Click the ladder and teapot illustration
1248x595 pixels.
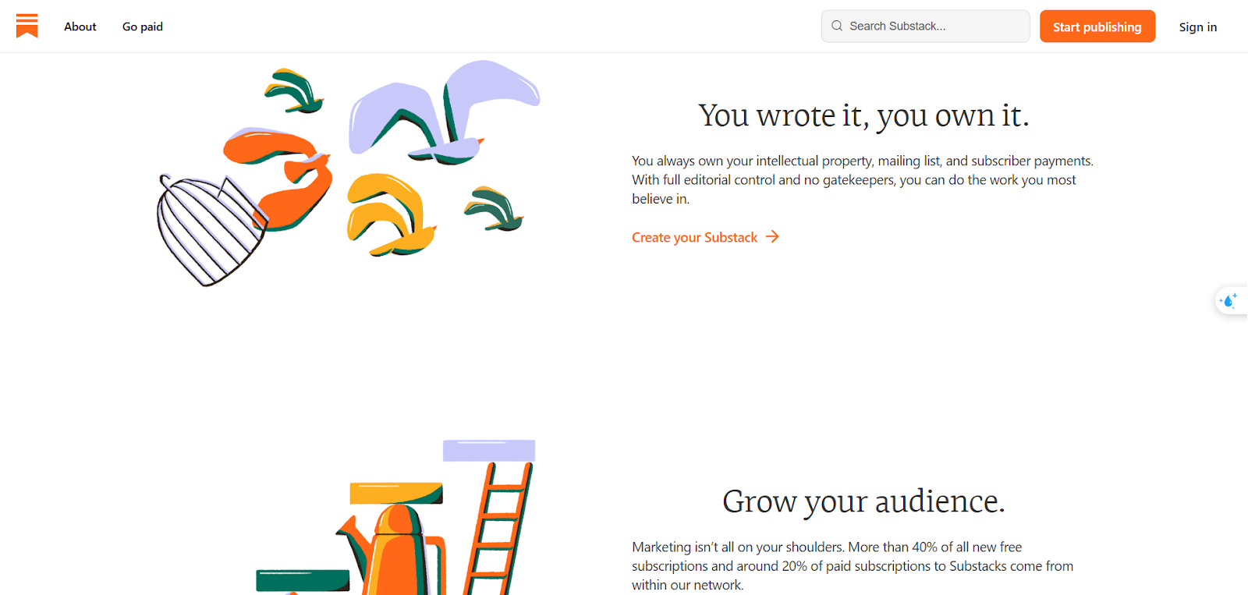[395, 517]
